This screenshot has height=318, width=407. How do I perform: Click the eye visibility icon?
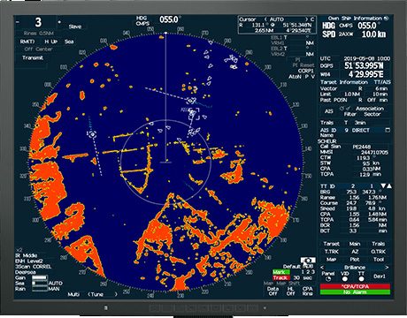pyautogui.click(x=308, y=261)
